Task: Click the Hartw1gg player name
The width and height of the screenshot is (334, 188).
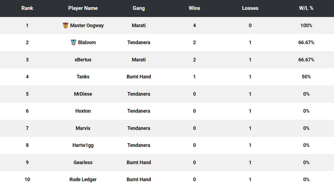Action: (83, 145)
